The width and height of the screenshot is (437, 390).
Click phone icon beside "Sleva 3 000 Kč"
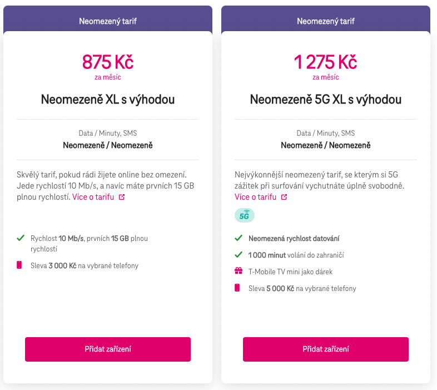point(21,265)
